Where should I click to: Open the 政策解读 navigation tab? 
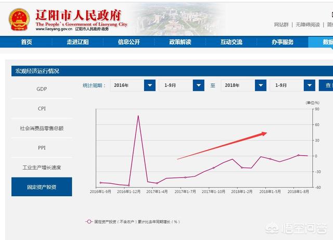pyautogui.click(x=180, y=42)
